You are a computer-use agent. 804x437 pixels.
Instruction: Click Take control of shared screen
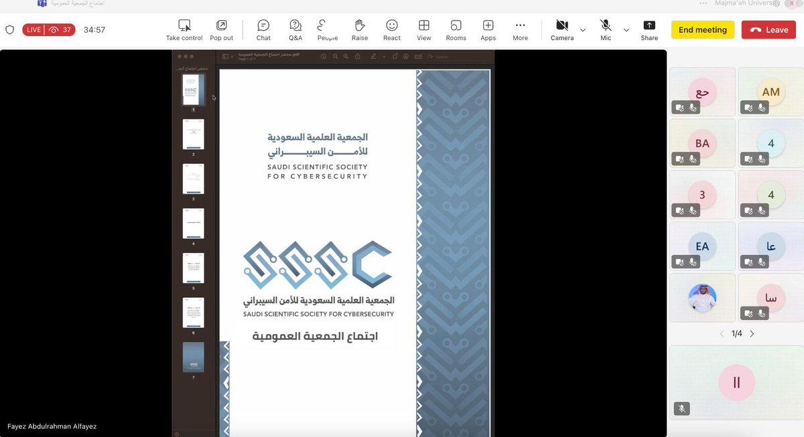[184, 30]
